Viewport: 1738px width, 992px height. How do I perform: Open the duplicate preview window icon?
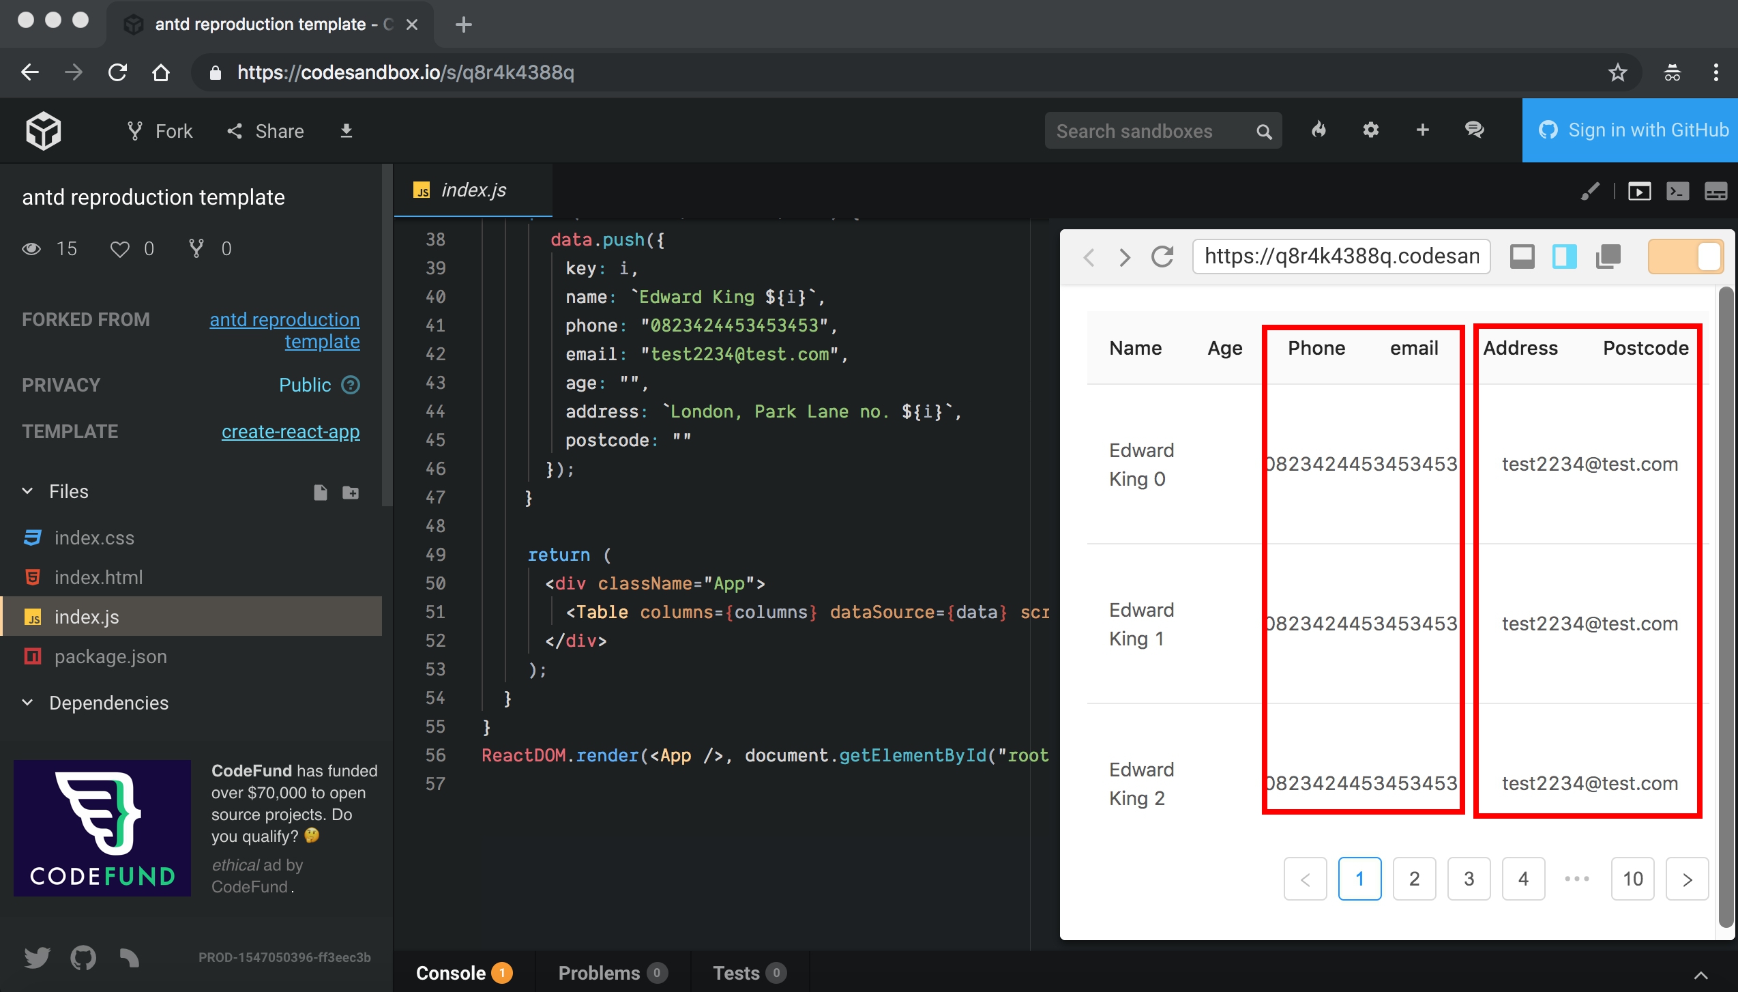tap(1608, 257)
